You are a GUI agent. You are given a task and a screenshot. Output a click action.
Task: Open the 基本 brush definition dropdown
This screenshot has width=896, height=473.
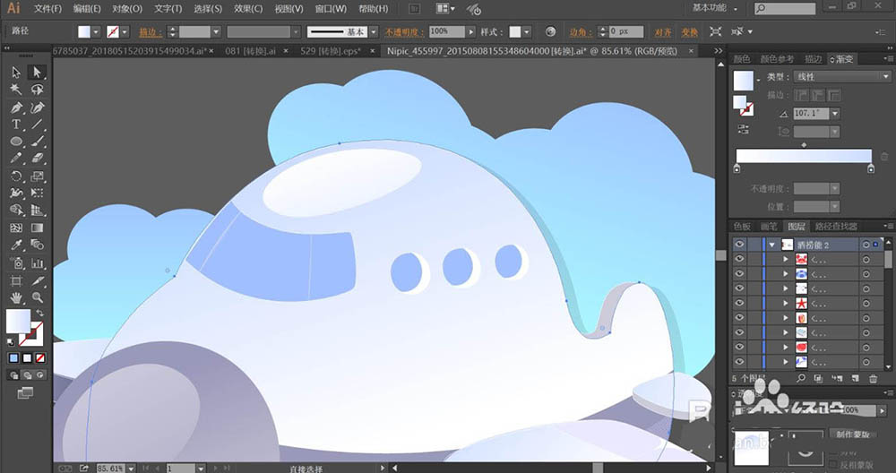373,32
